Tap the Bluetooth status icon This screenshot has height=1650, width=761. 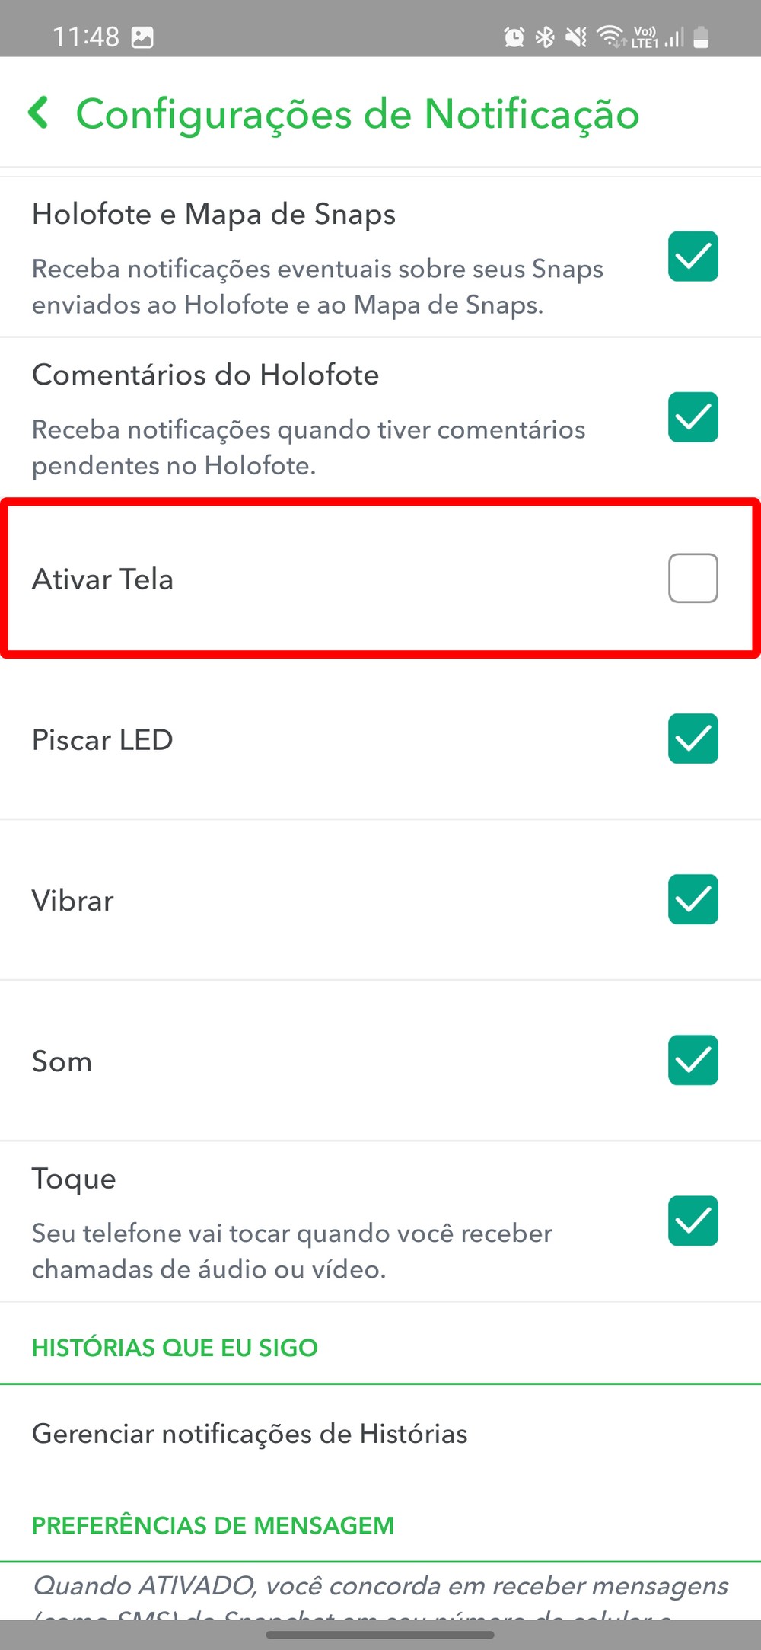click(x=545, y=37)
